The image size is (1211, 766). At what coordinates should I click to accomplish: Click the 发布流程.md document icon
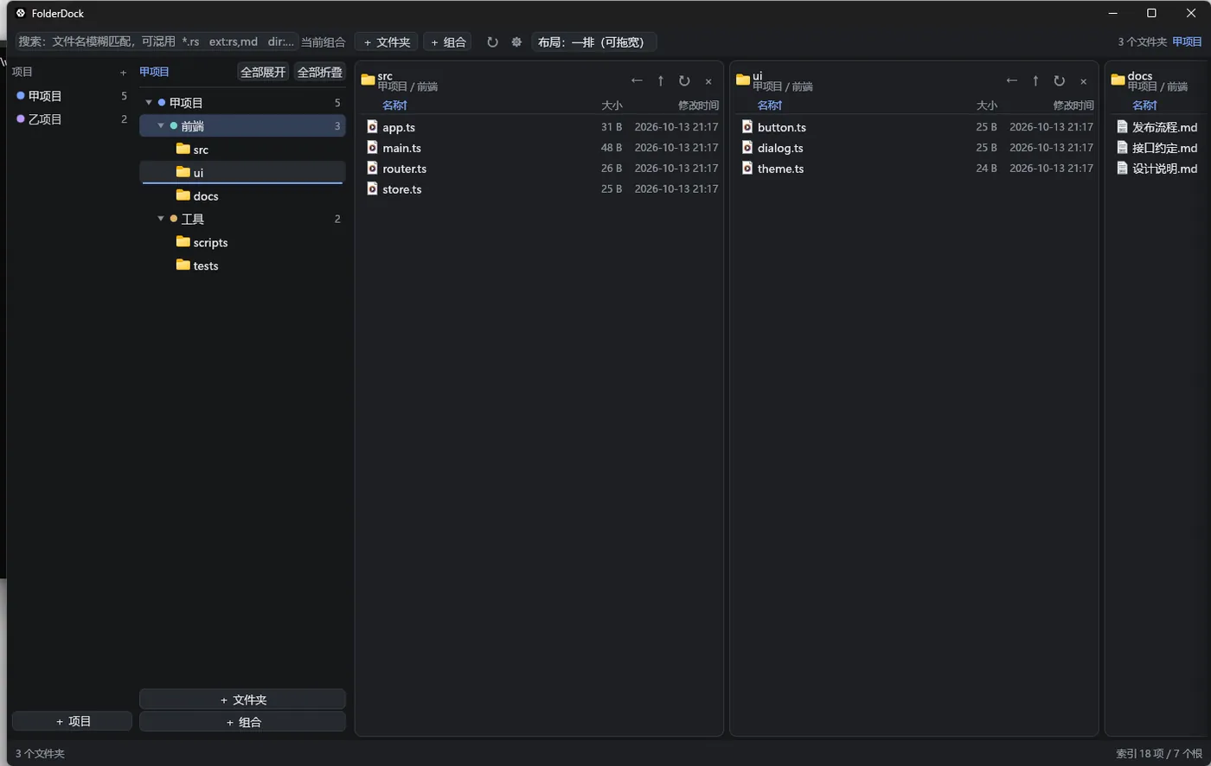(x=1123, y=126)
